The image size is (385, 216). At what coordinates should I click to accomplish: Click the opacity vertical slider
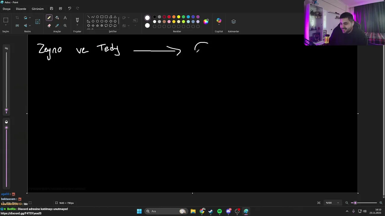tap(6, 156)
